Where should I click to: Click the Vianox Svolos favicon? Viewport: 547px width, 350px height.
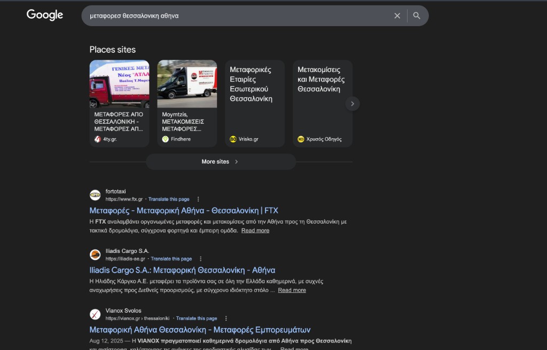click(x=95, y=314)
